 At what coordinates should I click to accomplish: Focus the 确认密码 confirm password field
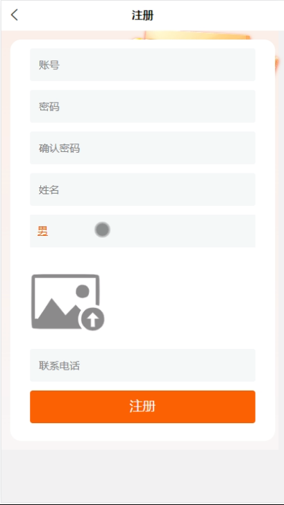click(x=142, y=148)
